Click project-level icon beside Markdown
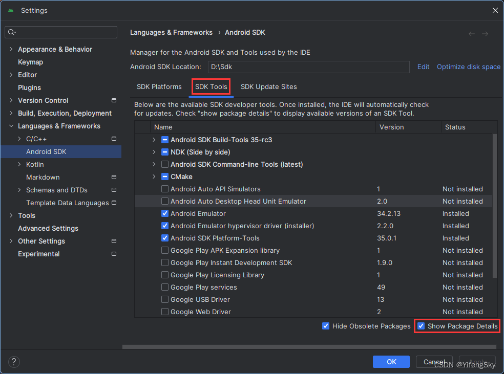Screen dimensions: 504x374 point(114,177)
